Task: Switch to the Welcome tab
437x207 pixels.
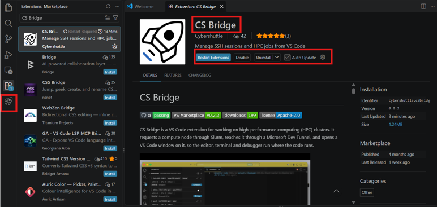Action: coord(144,6)
